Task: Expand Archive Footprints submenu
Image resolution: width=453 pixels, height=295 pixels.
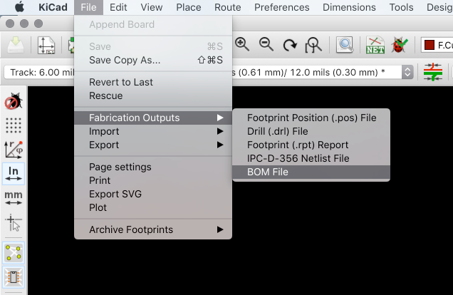Action: [153, 229]
